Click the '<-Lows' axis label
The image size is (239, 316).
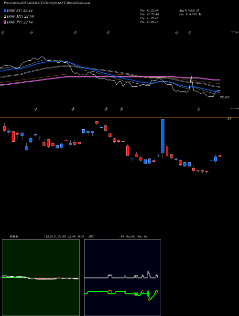pos(235,108)
